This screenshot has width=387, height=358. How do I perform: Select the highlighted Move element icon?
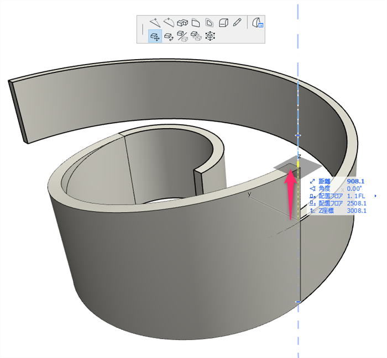click(x=155, y=36)
